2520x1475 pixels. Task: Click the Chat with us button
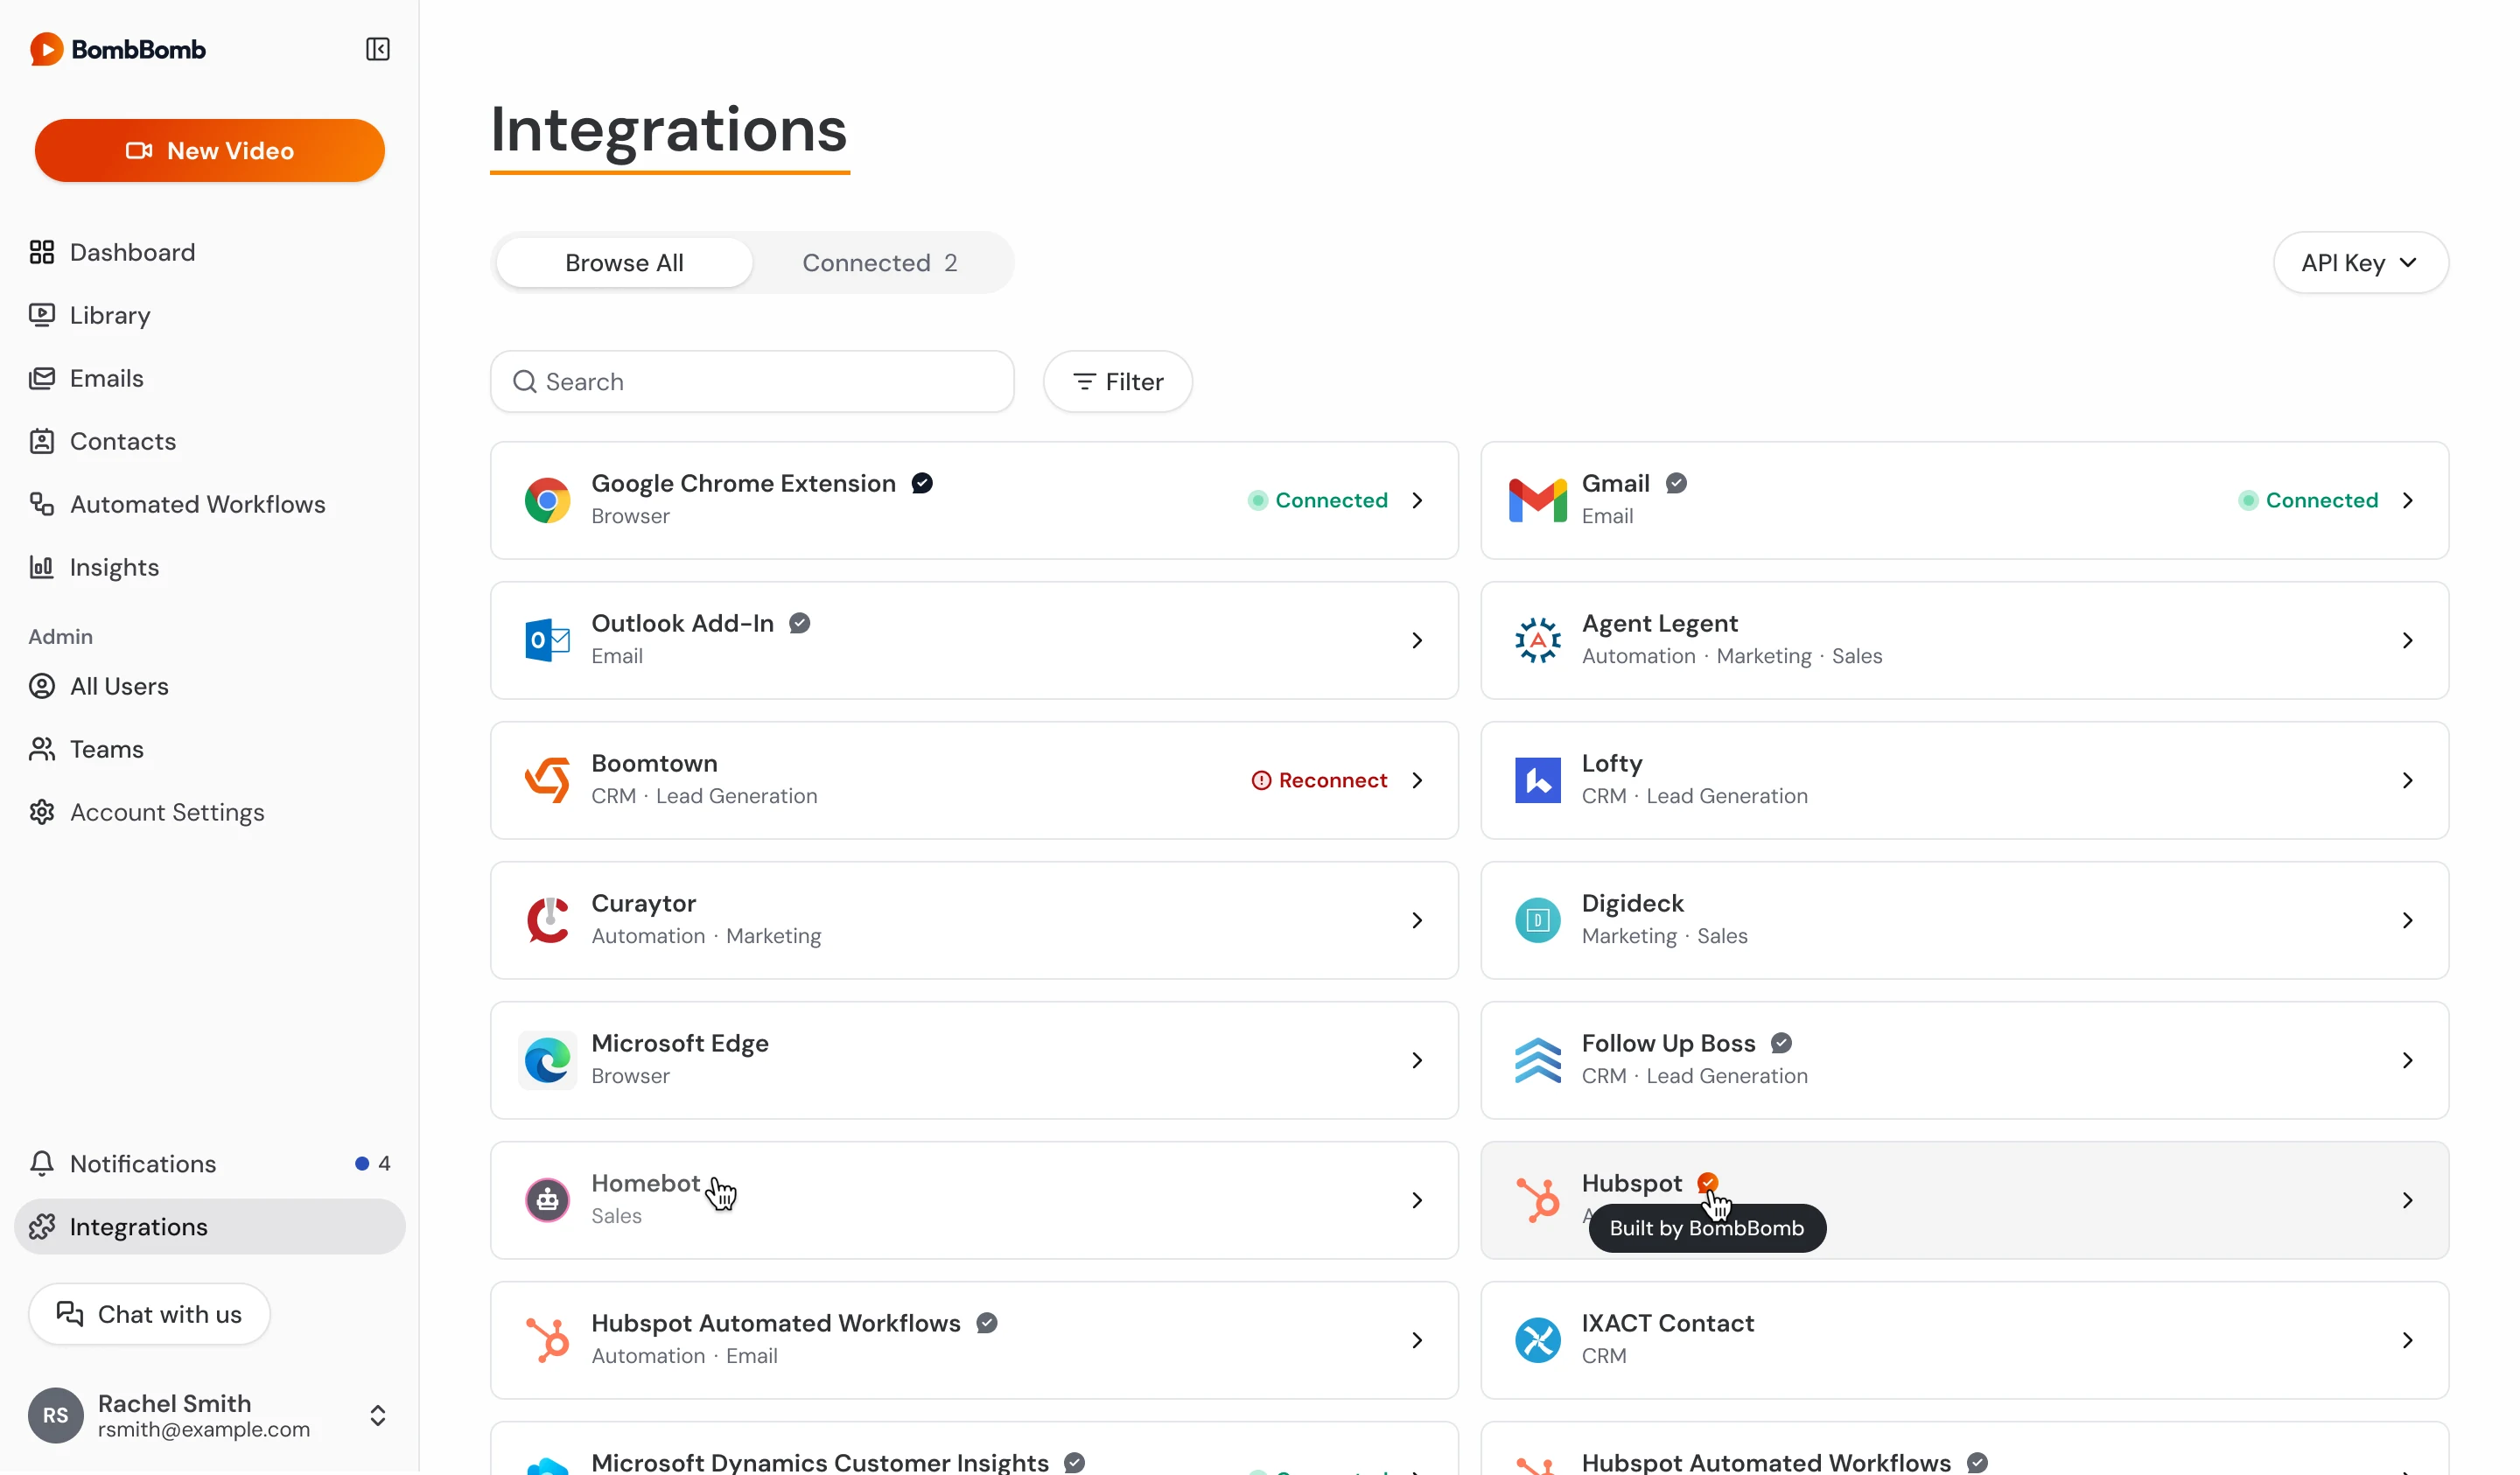(149, 1314)
